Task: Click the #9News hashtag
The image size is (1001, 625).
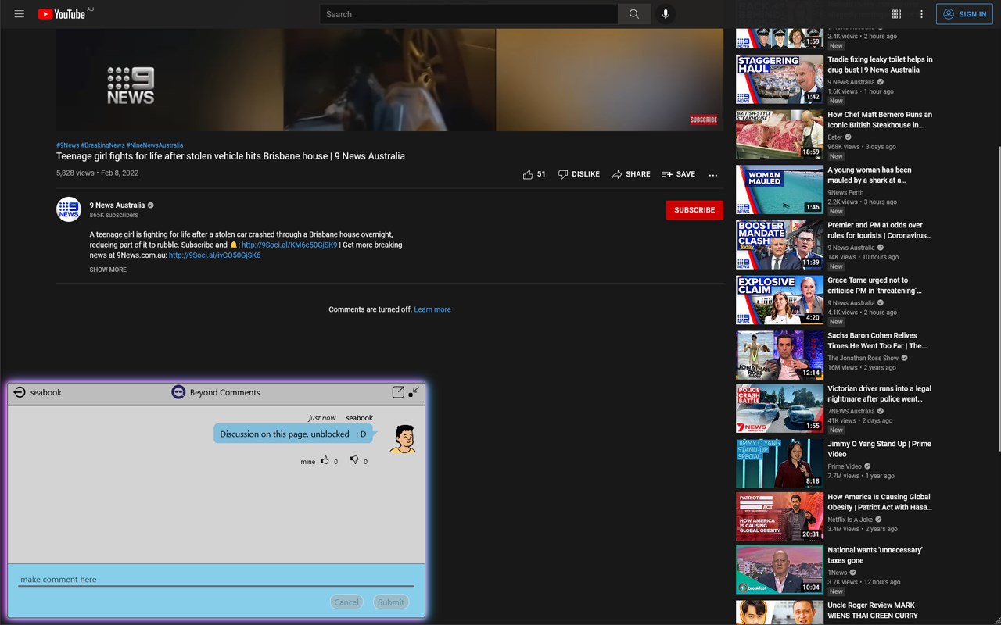Action: point(67,145)
